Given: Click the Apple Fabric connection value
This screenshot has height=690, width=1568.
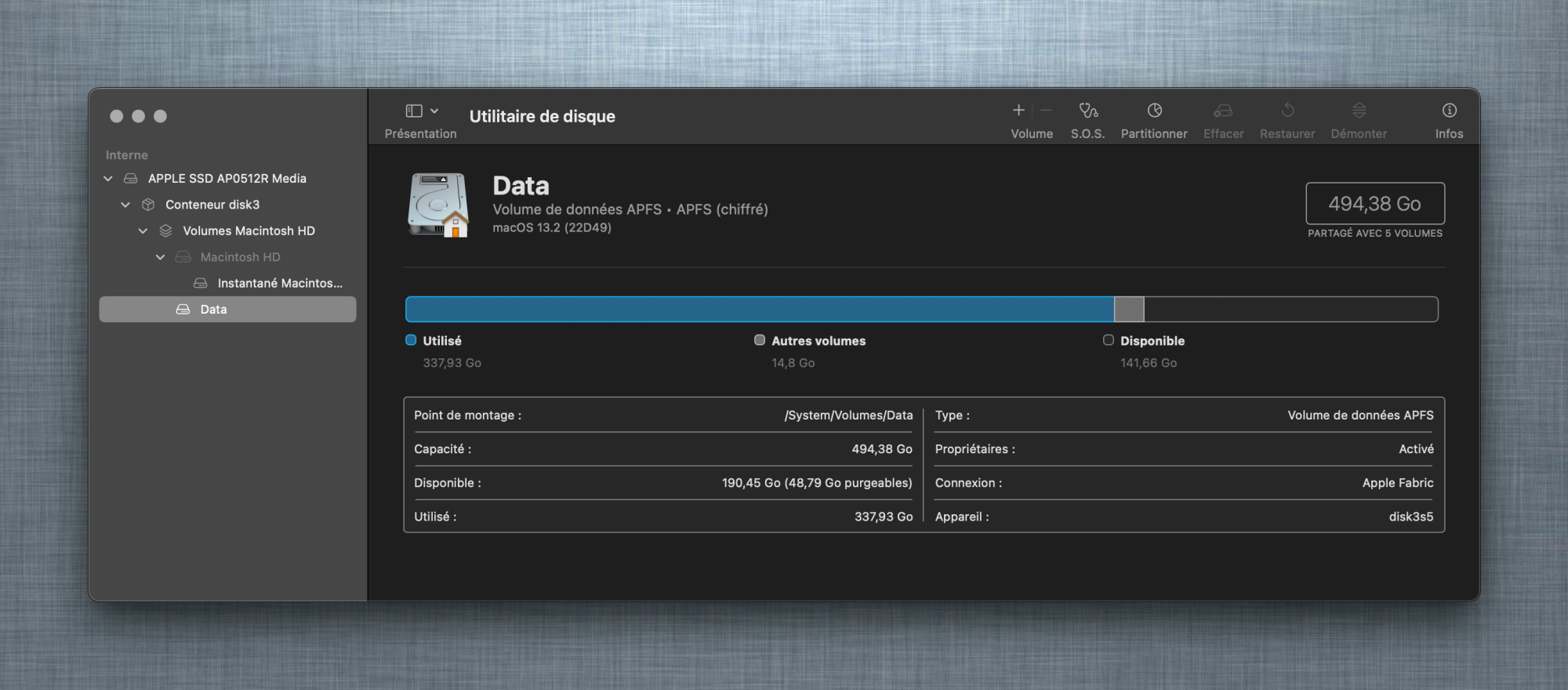Looking at the screenshot, I should (1398, 483).
